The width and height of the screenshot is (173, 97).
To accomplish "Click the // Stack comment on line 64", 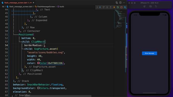I will pos(23,81).
